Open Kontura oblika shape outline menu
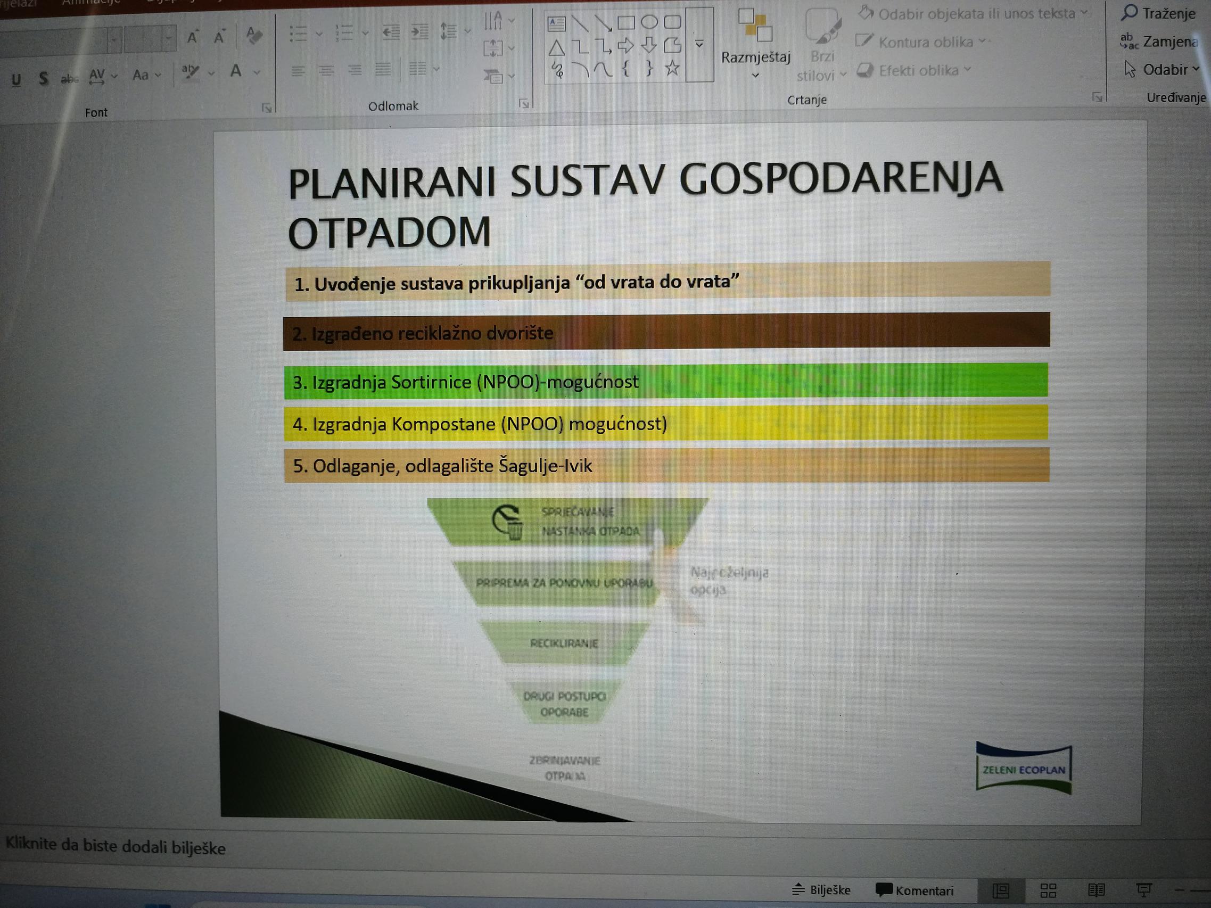Image resolution: width=1211 pixels, height=908 pixels. (925, 42)
